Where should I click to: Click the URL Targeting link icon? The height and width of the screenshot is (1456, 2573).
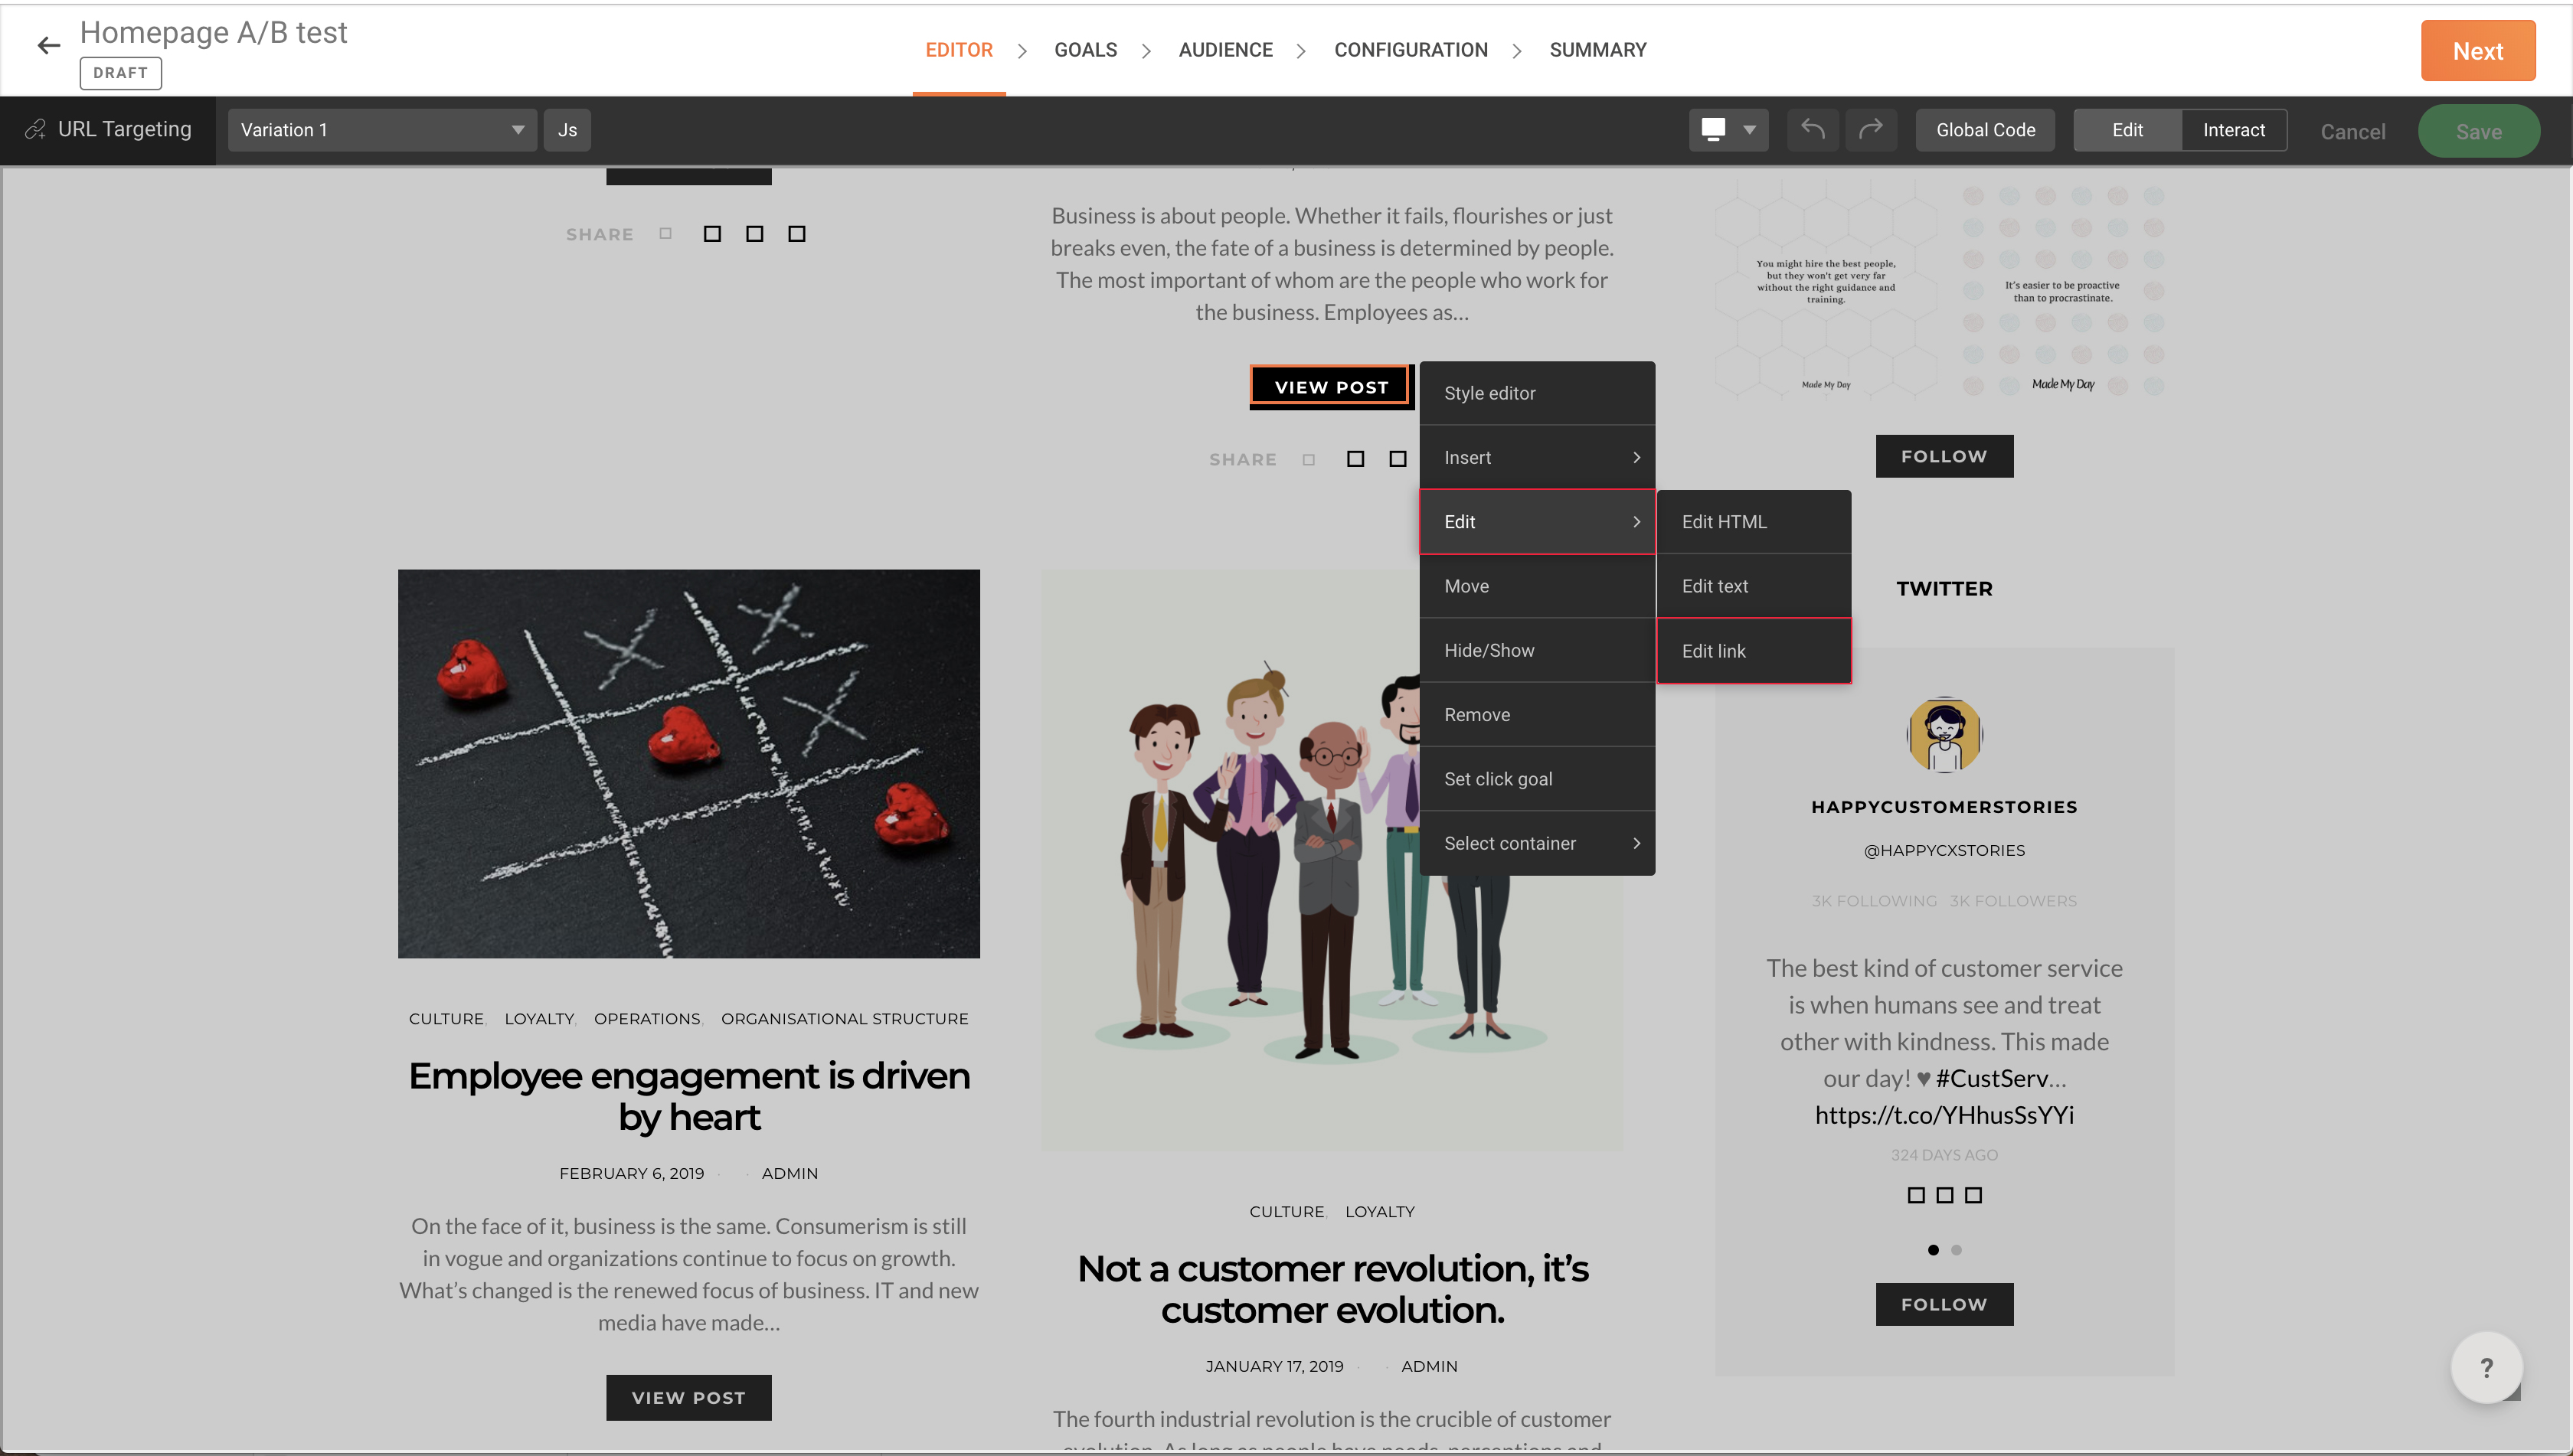(36, 130)
